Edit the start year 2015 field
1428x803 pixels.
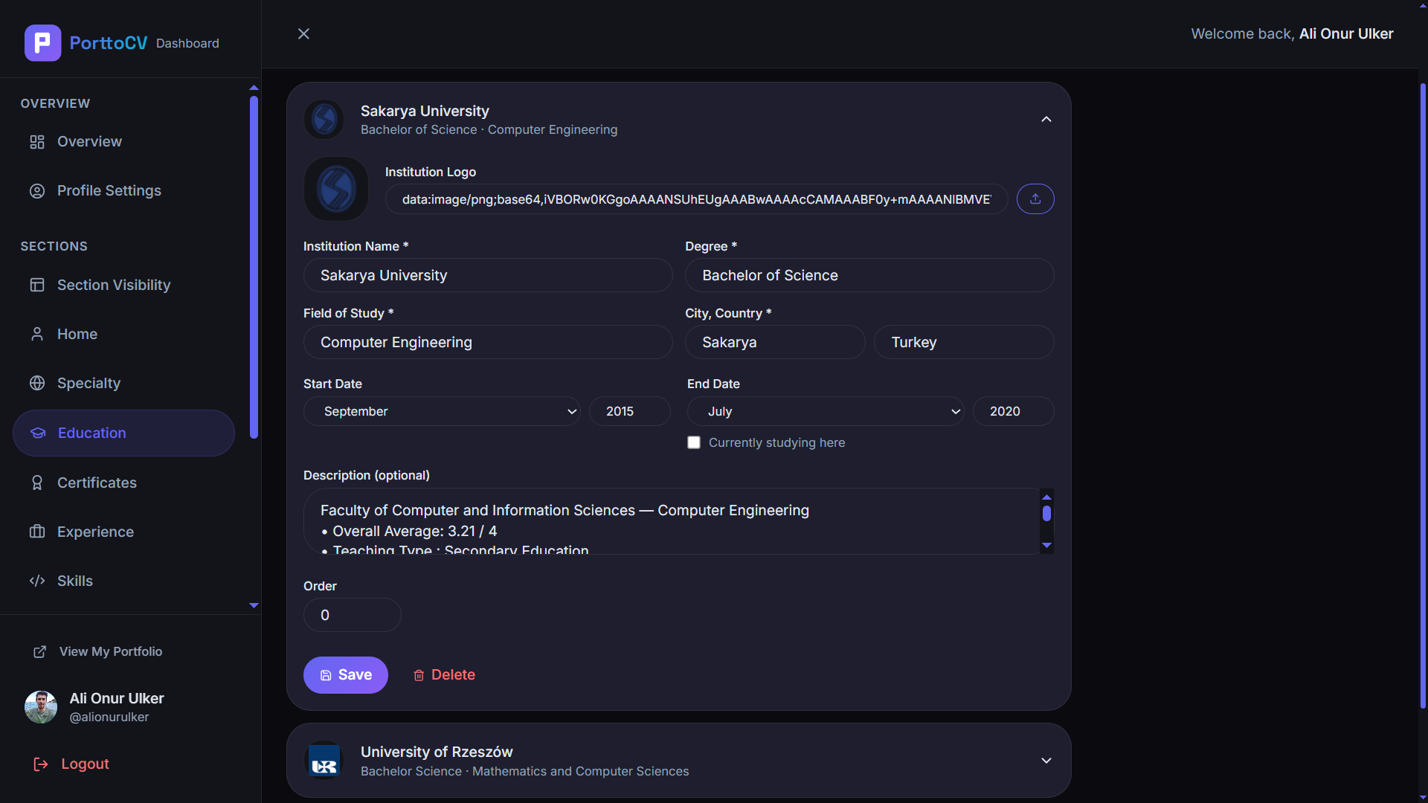629,411
